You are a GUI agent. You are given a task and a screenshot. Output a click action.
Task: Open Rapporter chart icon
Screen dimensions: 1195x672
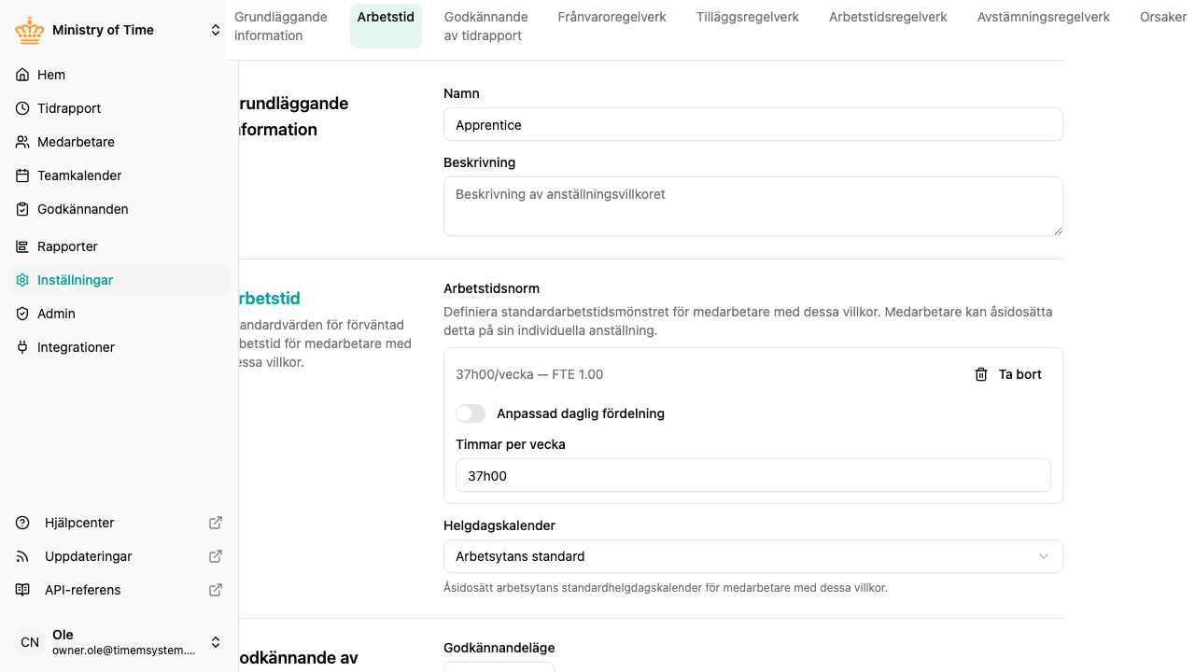click(x=22, y=246)
